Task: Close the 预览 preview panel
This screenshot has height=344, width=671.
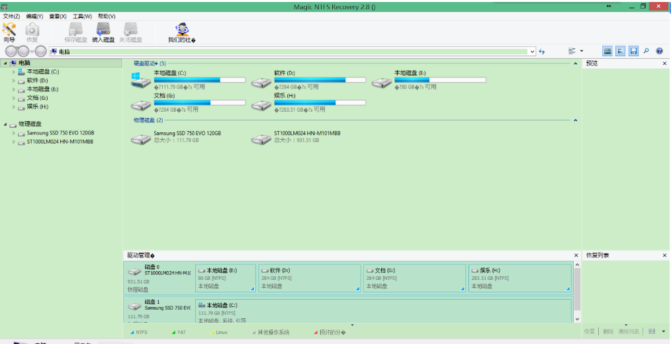Action: (x=664, y=64)
